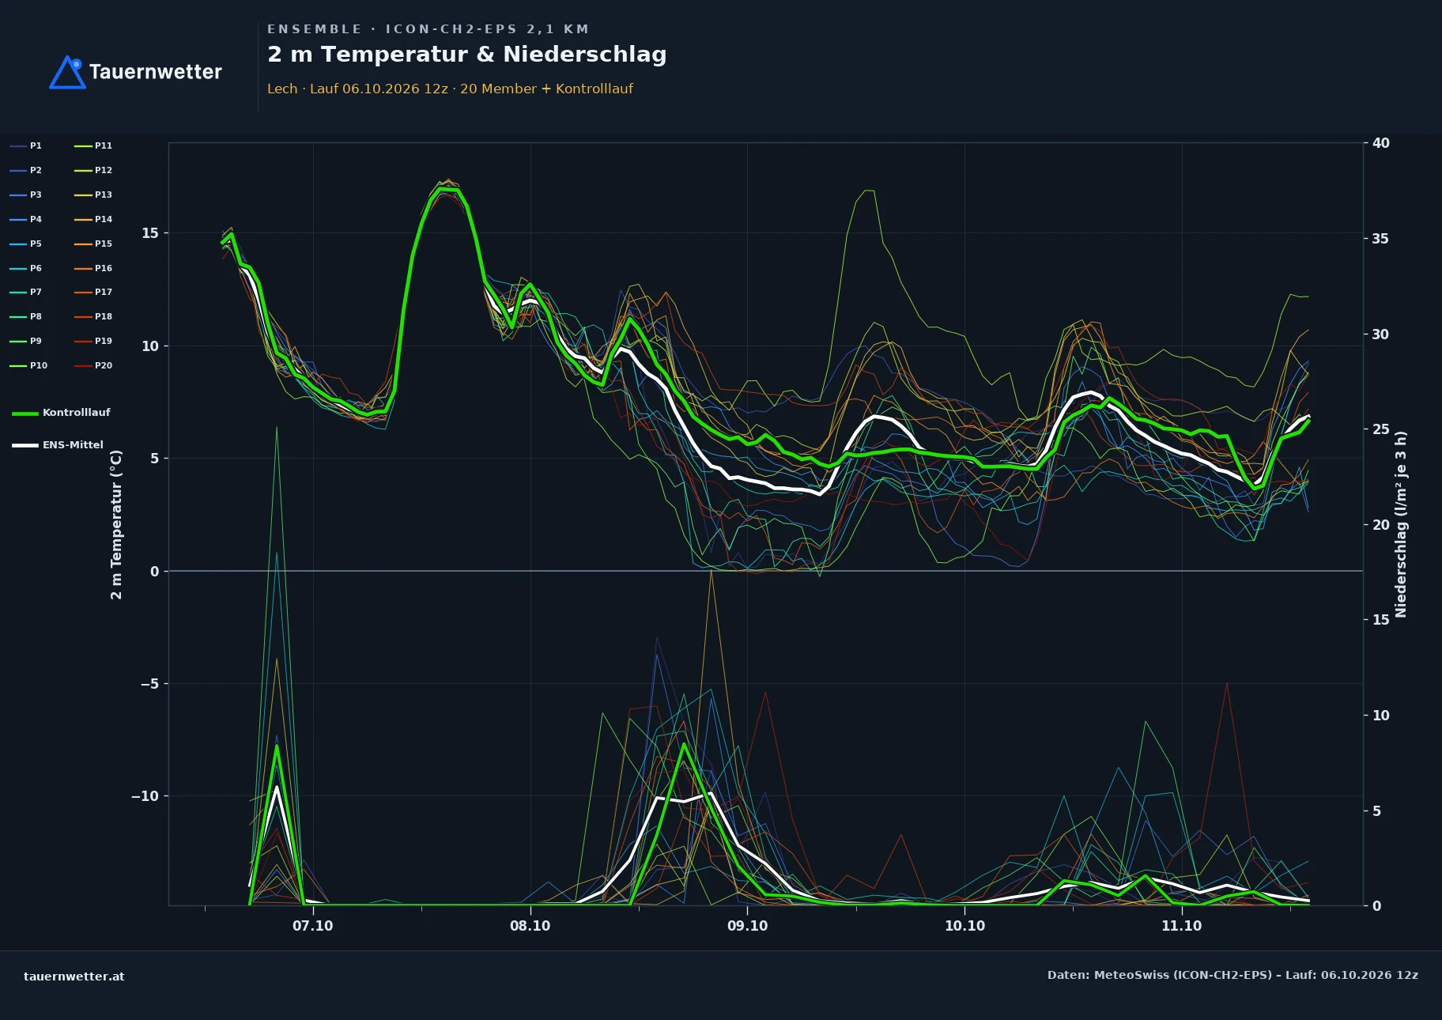Click the P6 legend entry
This screenshot has height=1020, width=1442.
click(x=26, y=269)
